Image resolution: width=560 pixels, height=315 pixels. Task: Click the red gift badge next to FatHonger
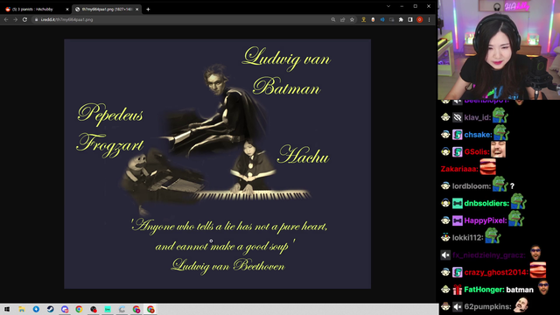tap(457, 290)
